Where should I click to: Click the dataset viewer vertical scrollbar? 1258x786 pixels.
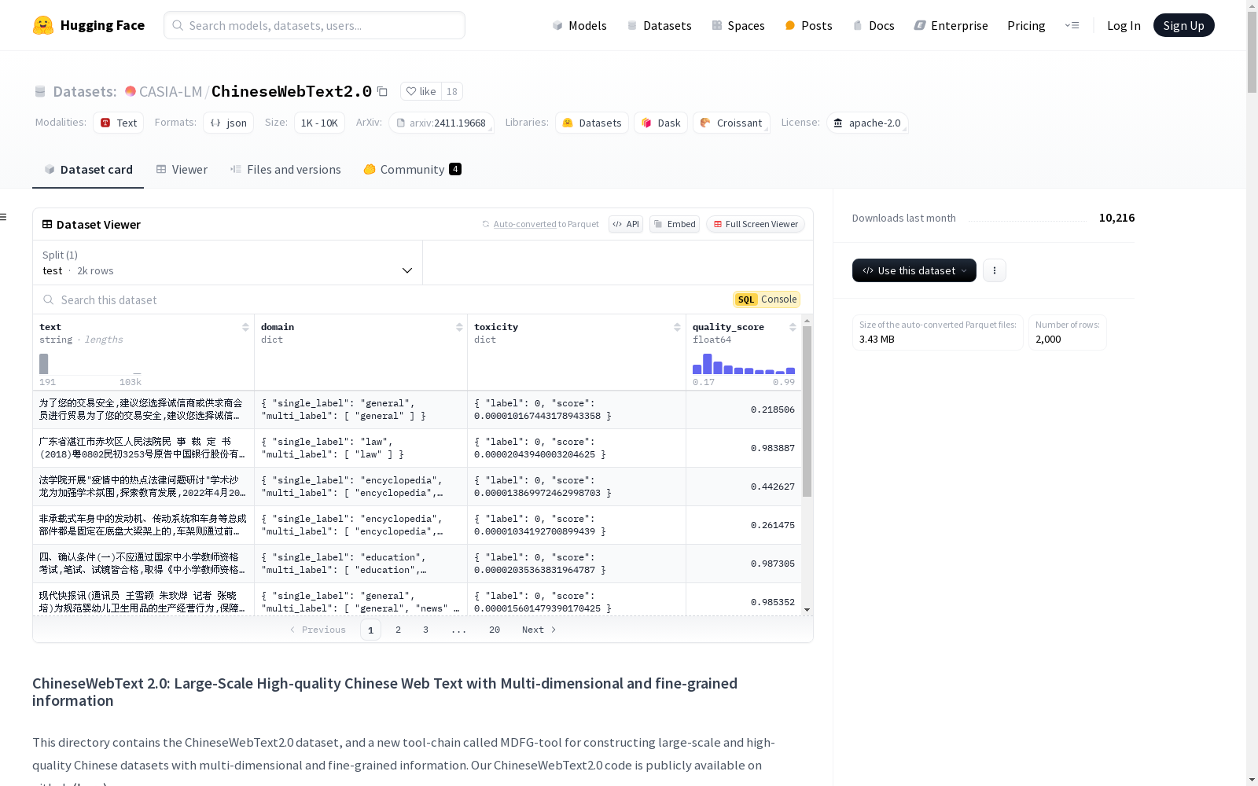[807, 411]
